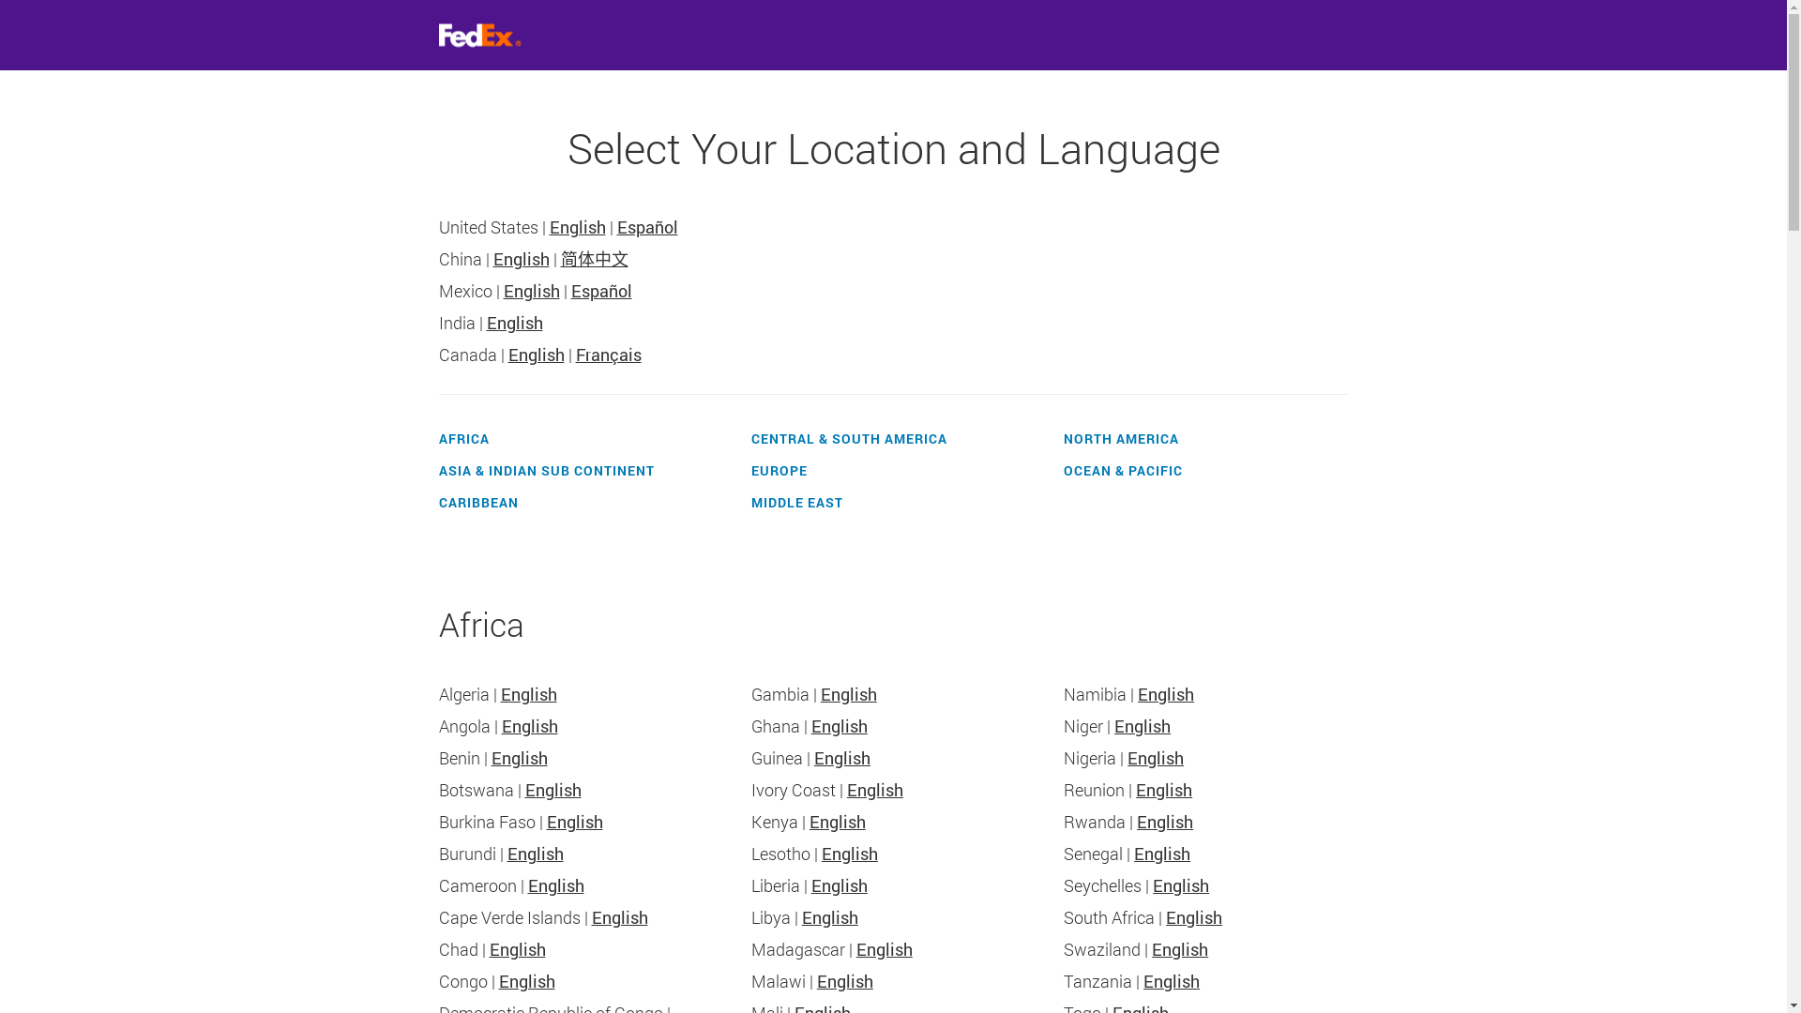This screenshot has width=1801, height=1013.
Task: Jump to Central & South America section
Action: tap(849, 439)
